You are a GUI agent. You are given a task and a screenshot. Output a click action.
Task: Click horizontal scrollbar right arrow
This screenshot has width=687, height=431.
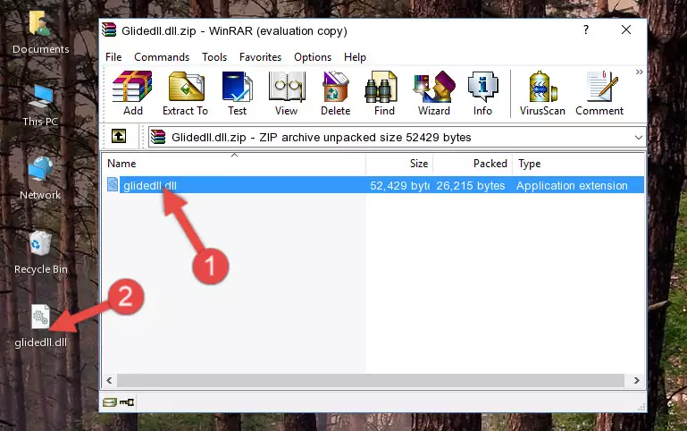637,381
